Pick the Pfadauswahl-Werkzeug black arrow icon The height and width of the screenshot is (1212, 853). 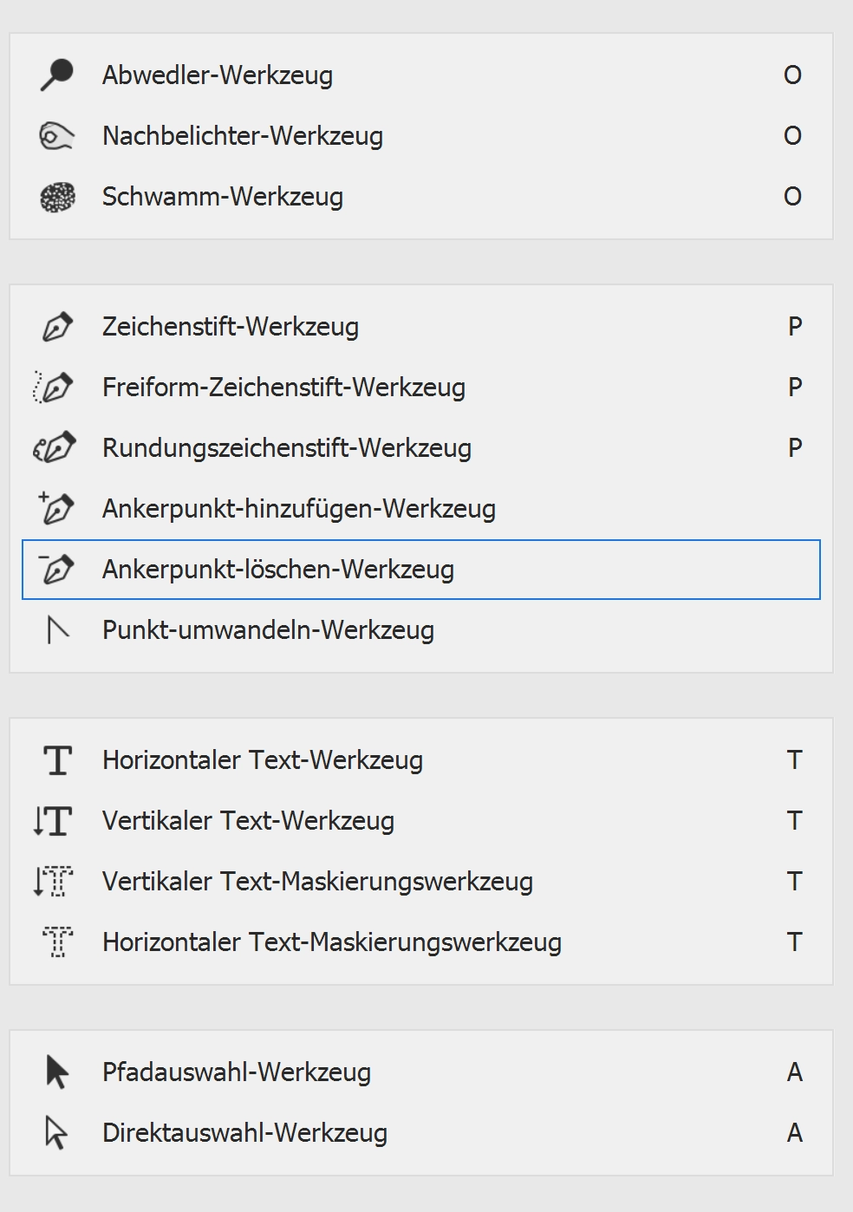click(56, 1072)
